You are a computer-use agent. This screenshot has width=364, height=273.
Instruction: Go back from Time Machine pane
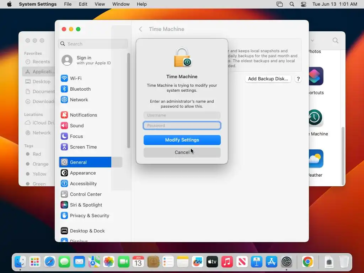pyautogui.click(x=140, y=29)
